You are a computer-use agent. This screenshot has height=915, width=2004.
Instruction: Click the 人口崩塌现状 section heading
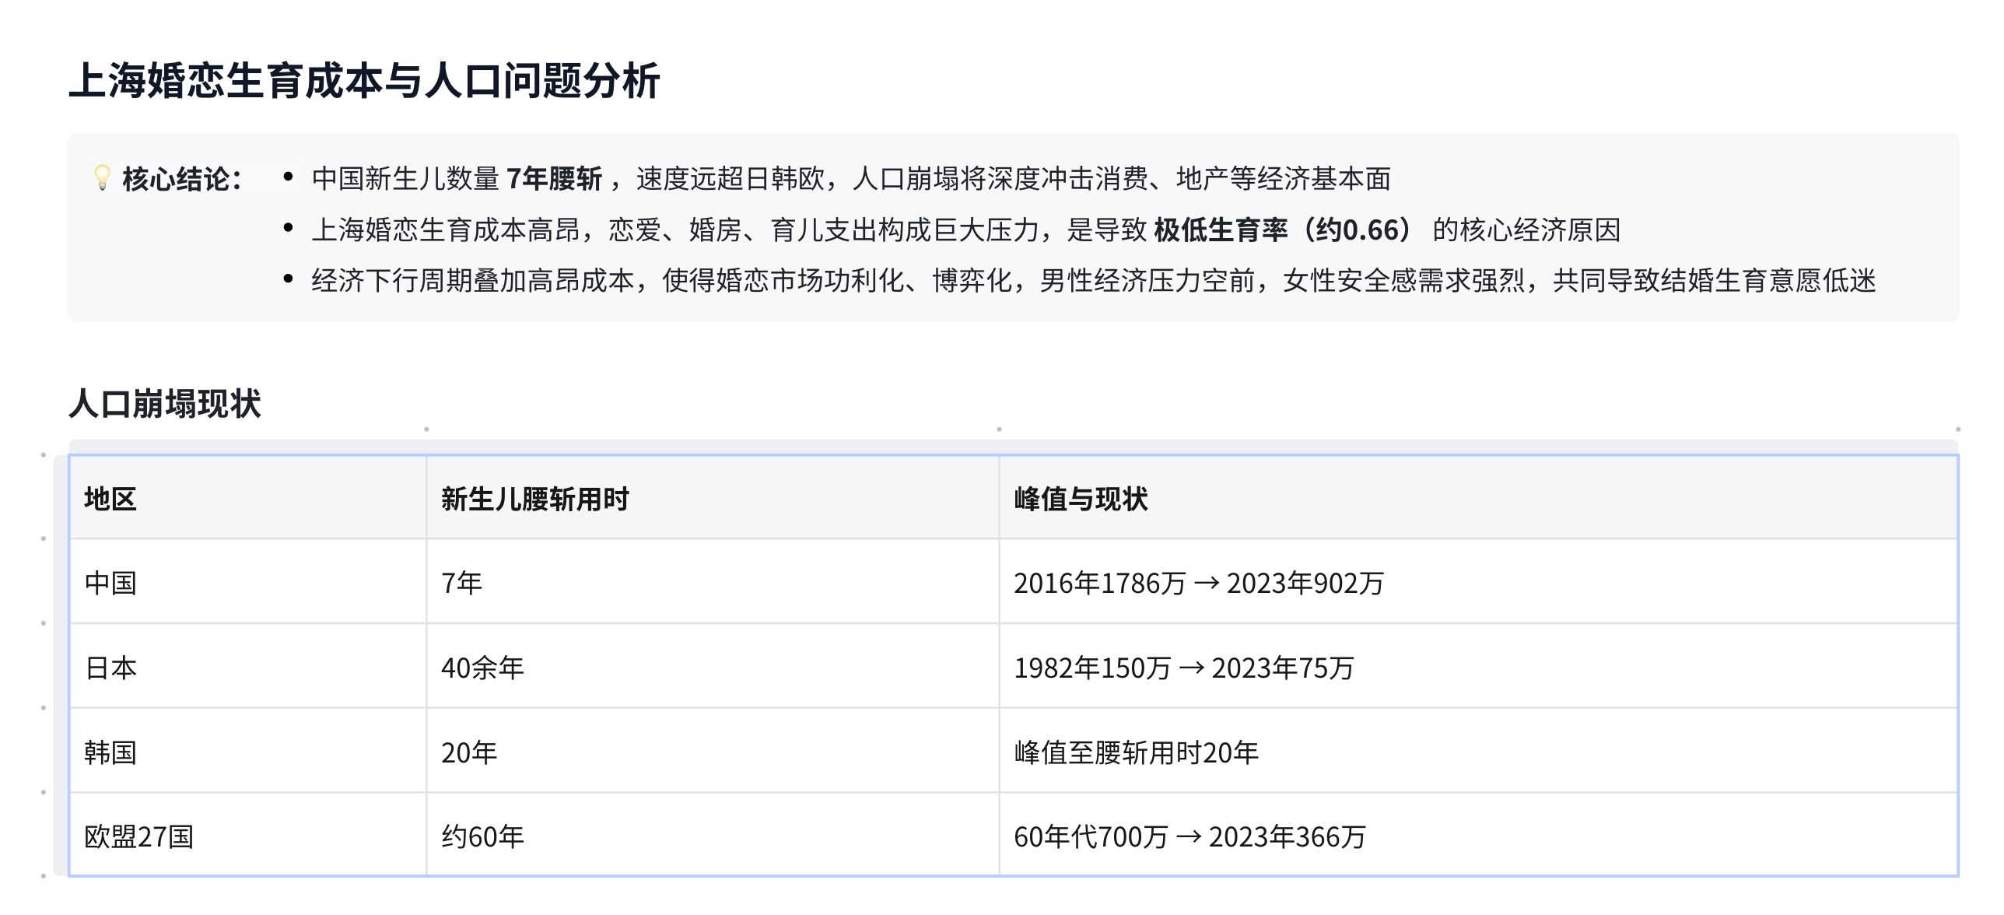[x=165, y=404]
